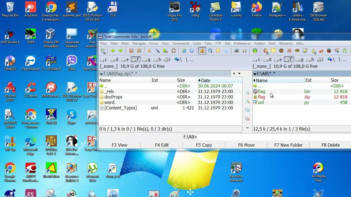Viewport: 351px width, 197px height.
Task: Open the star favorites icon in toolbar
Action: coord(149,51)
